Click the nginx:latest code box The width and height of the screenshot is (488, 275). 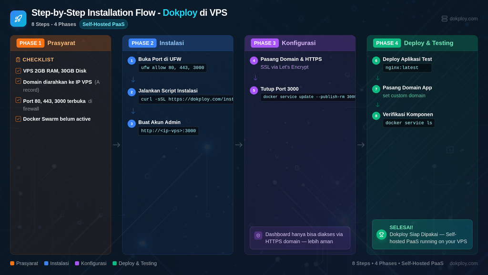(x=407, y=68)
